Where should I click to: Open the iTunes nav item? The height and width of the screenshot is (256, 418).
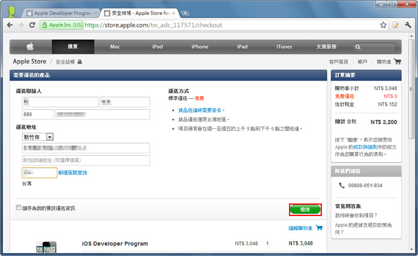pos(284,47)
